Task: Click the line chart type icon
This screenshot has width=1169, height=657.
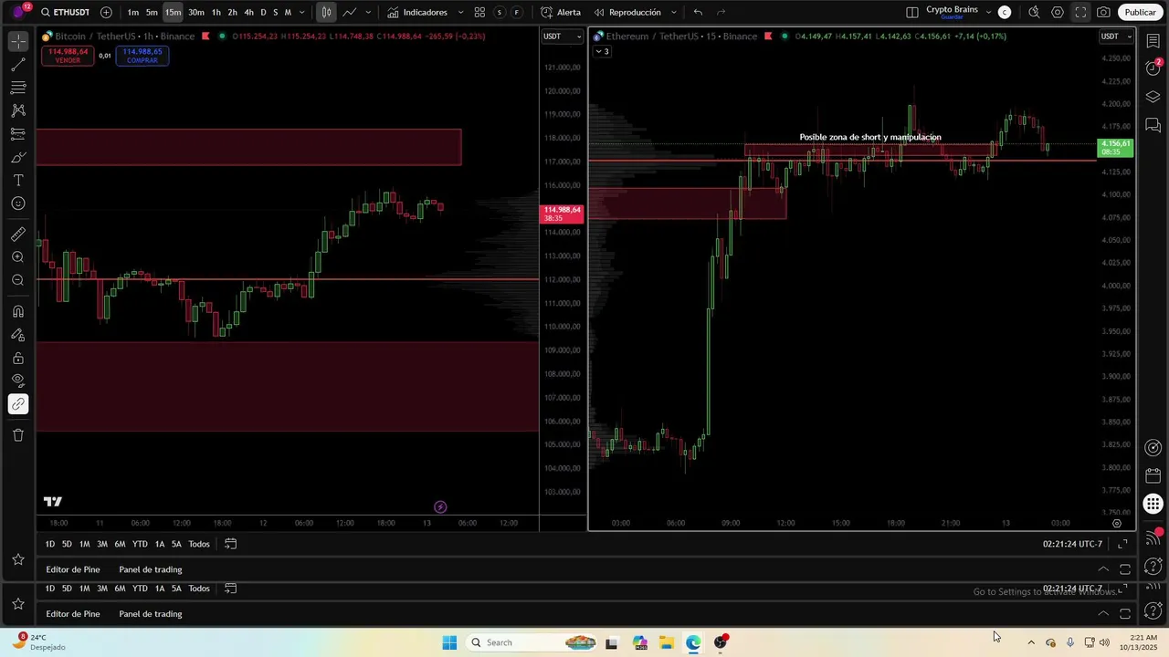Action: pos(349,12)
